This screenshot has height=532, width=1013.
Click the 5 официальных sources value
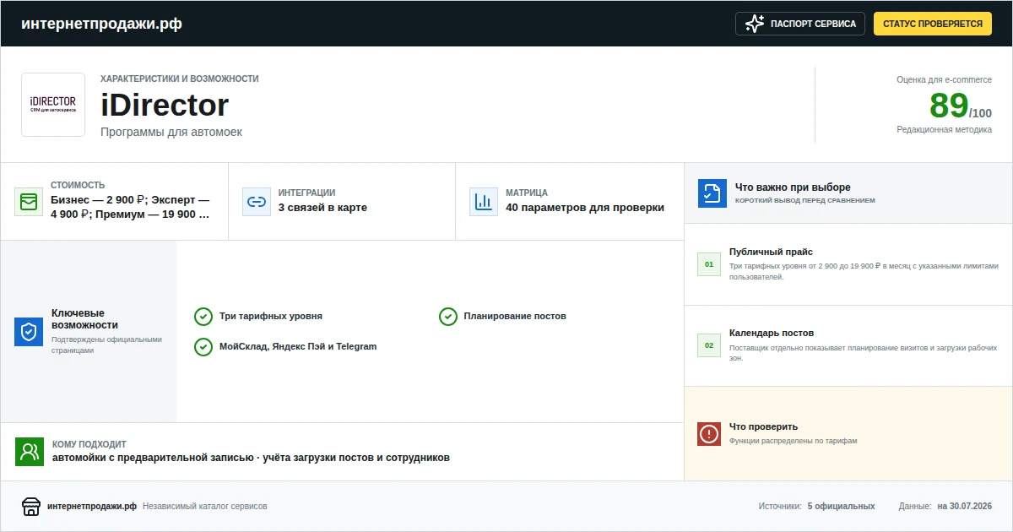841,506
